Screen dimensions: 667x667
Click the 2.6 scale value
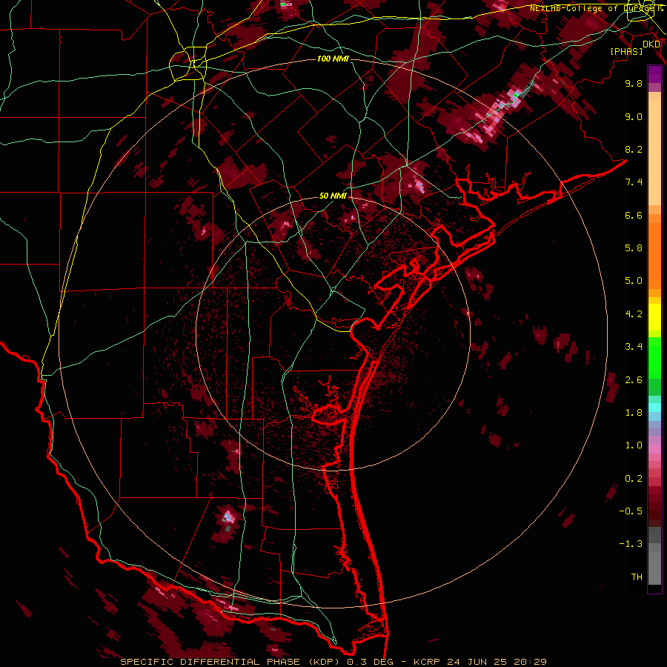pos(634,380)
